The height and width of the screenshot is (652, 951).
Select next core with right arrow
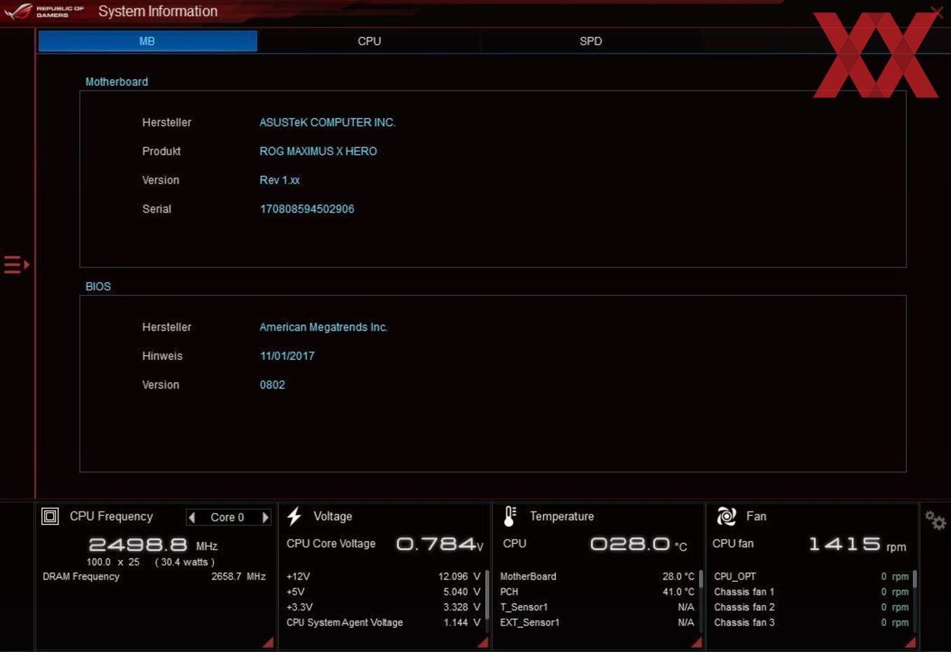(265, 517)
